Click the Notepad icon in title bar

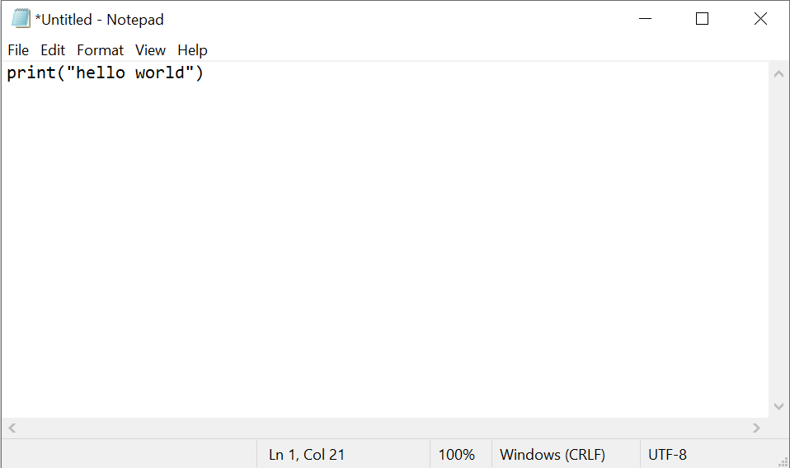[21, 19]
